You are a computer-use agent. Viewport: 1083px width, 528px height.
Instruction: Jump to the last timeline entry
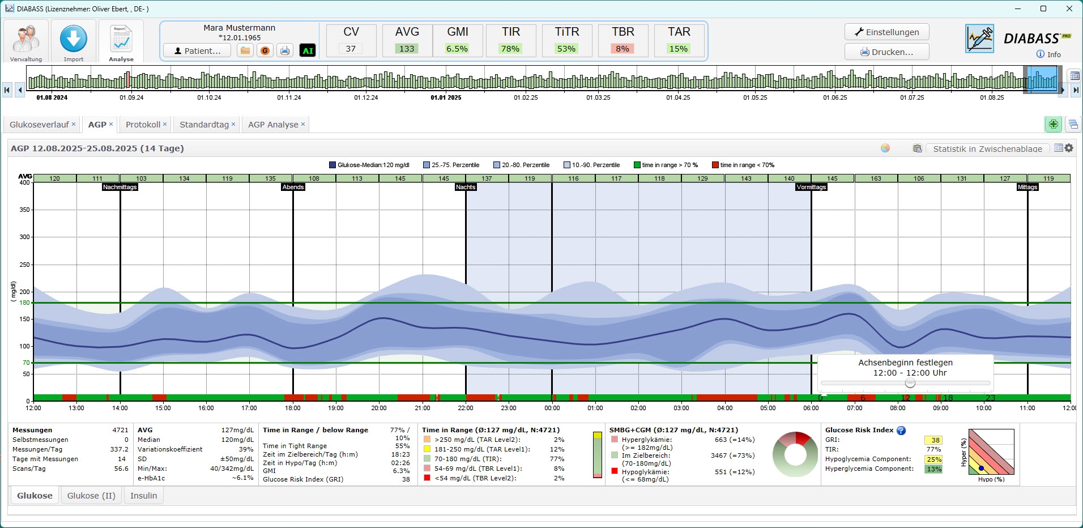pyautogui.click(x=1076, y=90)
